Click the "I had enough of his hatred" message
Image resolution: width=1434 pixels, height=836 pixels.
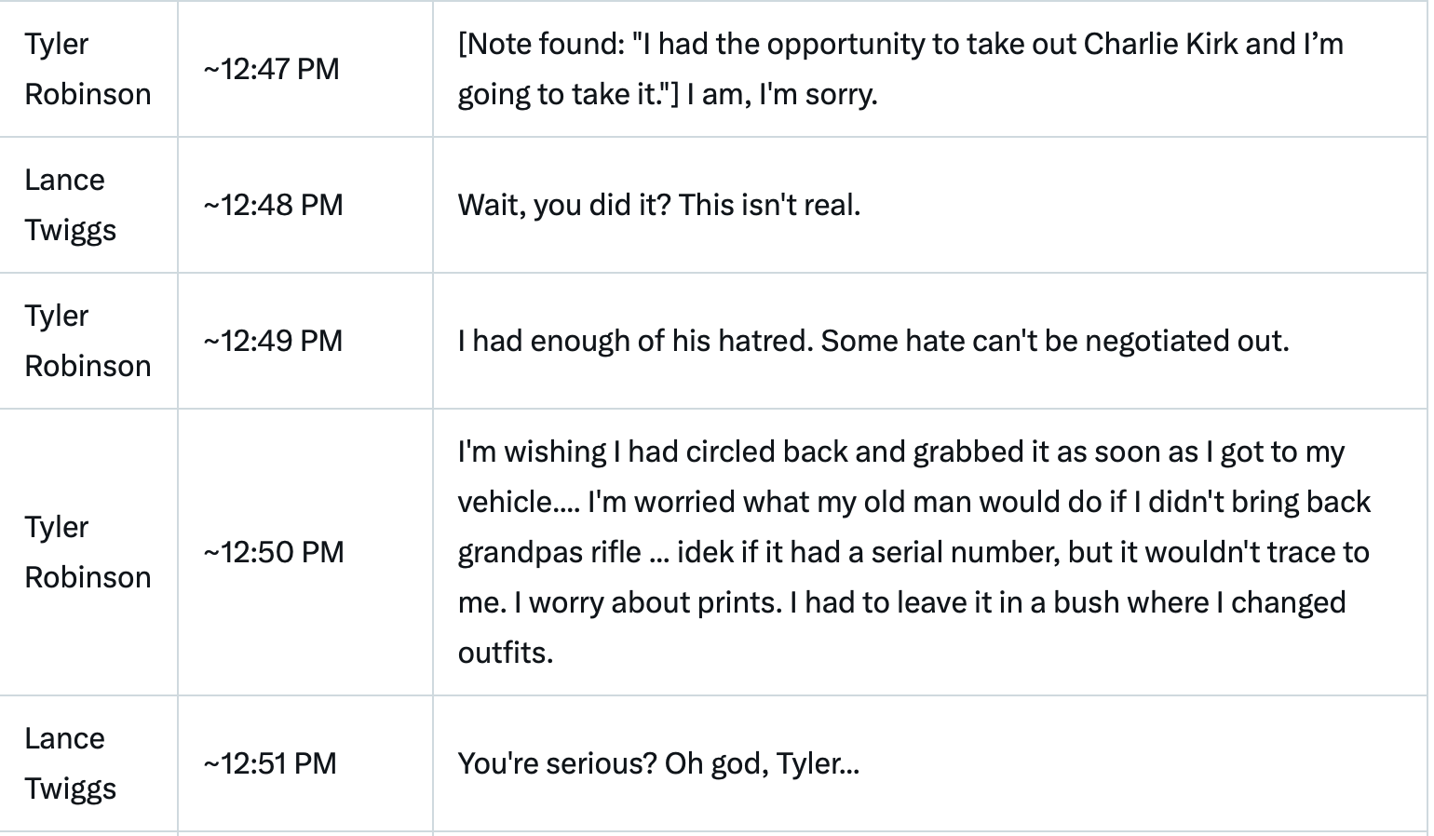click(873, 341)
